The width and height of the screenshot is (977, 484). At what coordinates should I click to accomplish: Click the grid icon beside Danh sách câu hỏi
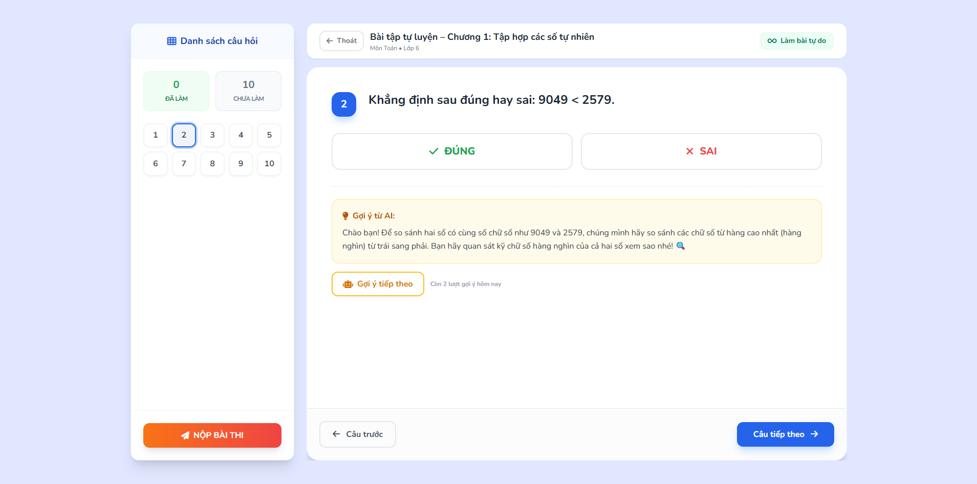click(x=171, y=41)
